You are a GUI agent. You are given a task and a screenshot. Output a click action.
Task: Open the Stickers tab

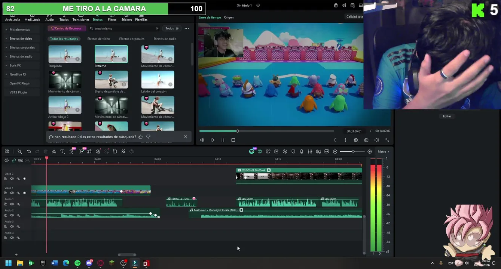[126, 17]
